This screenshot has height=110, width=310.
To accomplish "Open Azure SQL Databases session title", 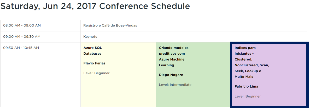I will (x=92, y=51).
